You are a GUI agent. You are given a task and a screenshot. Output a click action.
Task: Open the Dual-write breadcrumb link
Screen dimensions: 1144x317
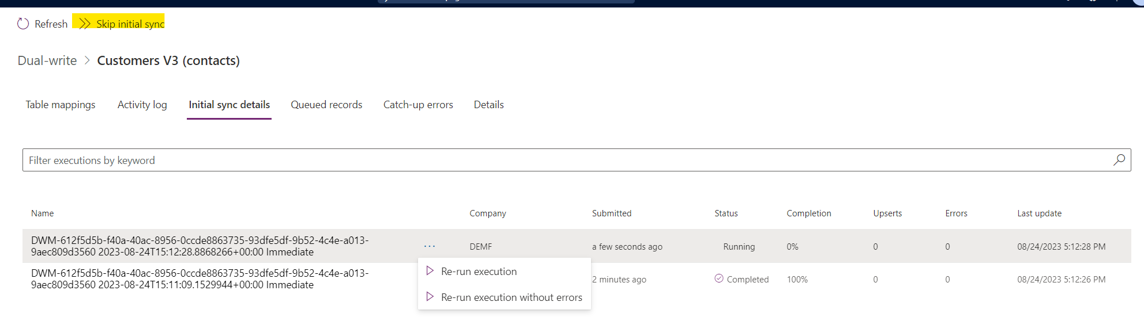47,60
